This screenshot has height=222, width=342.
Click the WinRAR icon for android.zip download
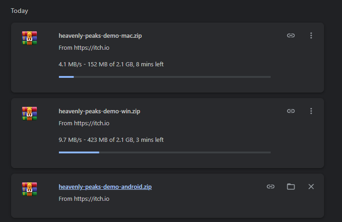coord(29,189)
